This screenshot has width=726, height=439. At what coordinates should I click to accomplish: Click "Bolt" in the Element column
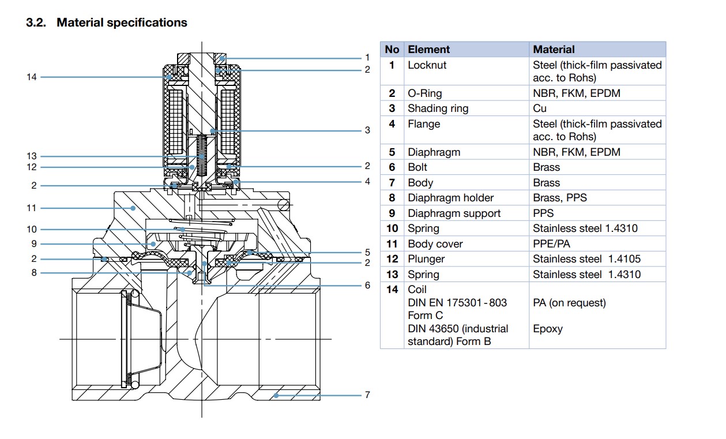[417, 167]
